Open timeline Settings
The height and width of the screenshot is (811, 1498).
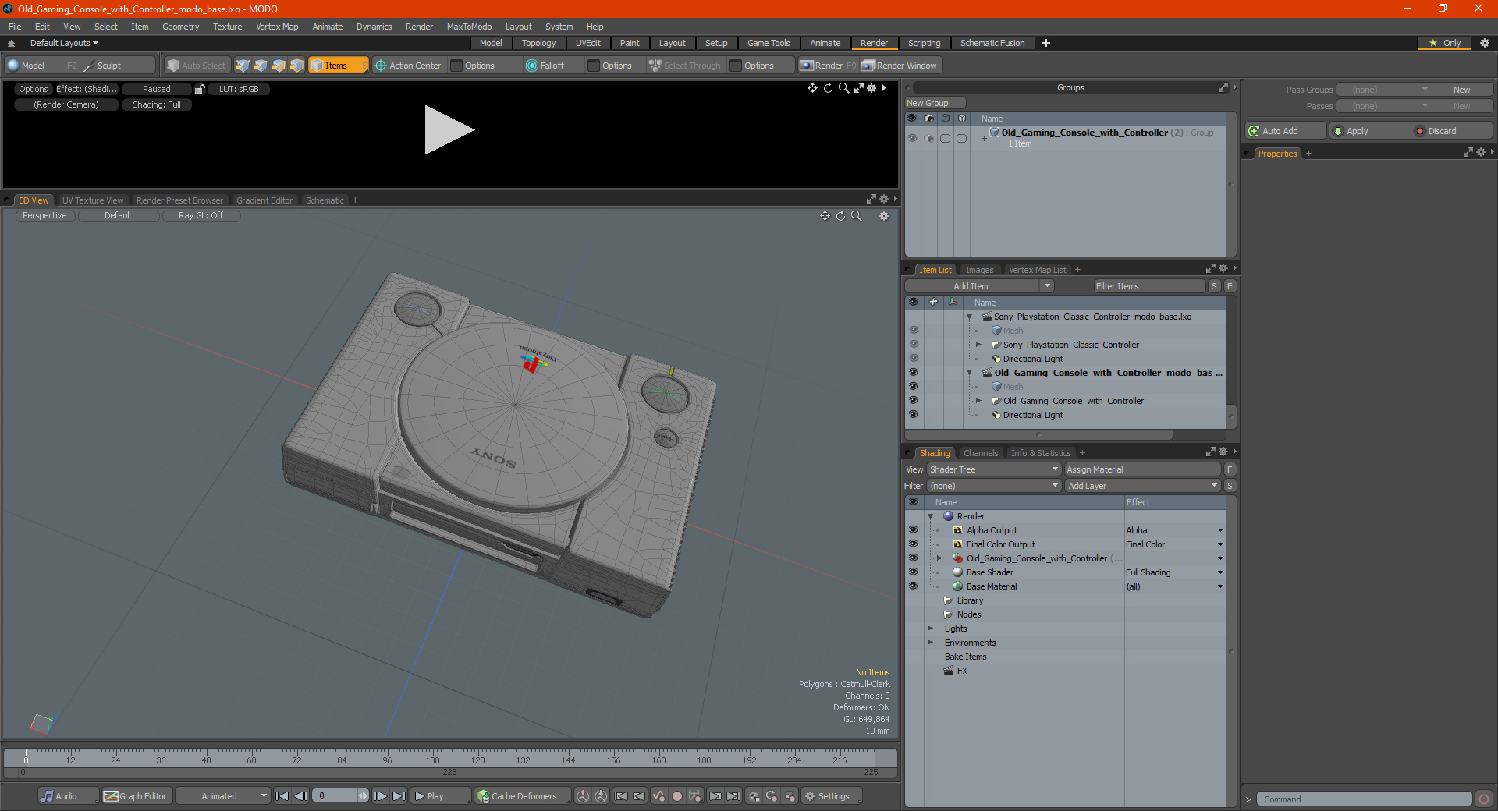(832, 796)
